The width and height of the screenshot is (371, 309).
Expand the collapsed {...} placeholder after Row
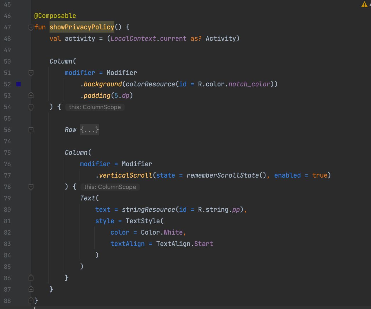pos(90,130)
